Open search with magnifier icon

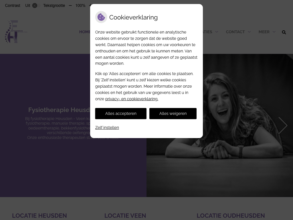pyautogui.click(x=284, y=32)
